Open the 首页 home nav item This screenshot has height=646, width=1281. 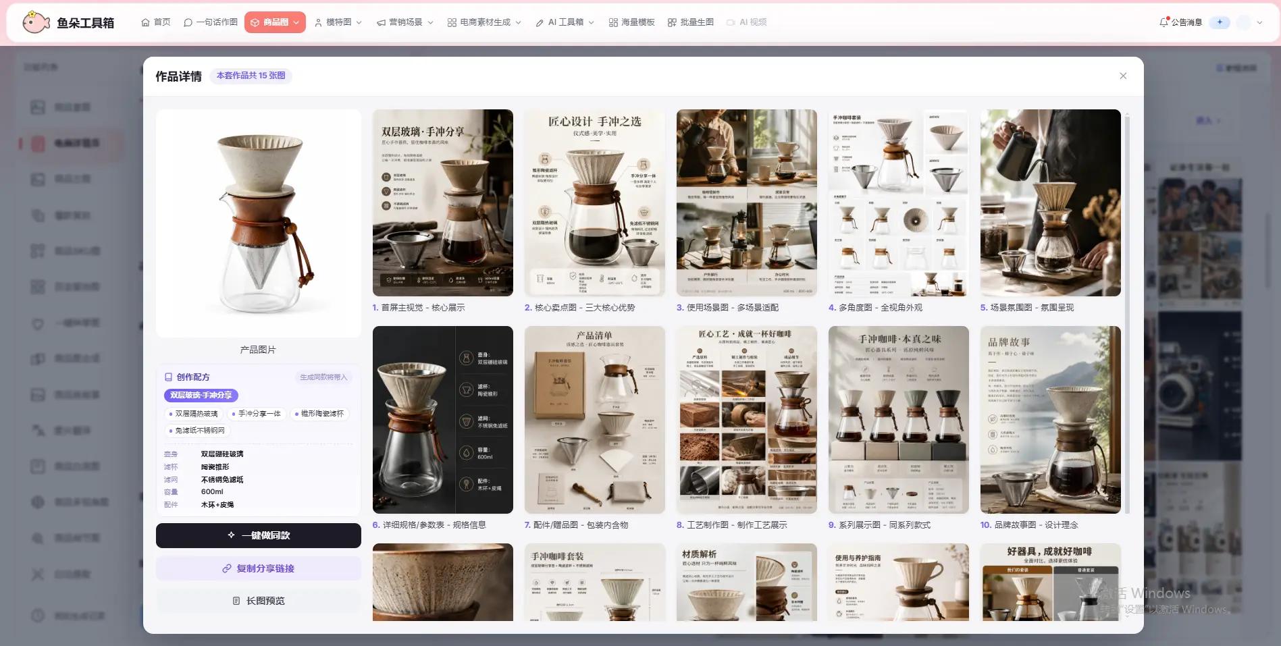click(x=155, y=22)
